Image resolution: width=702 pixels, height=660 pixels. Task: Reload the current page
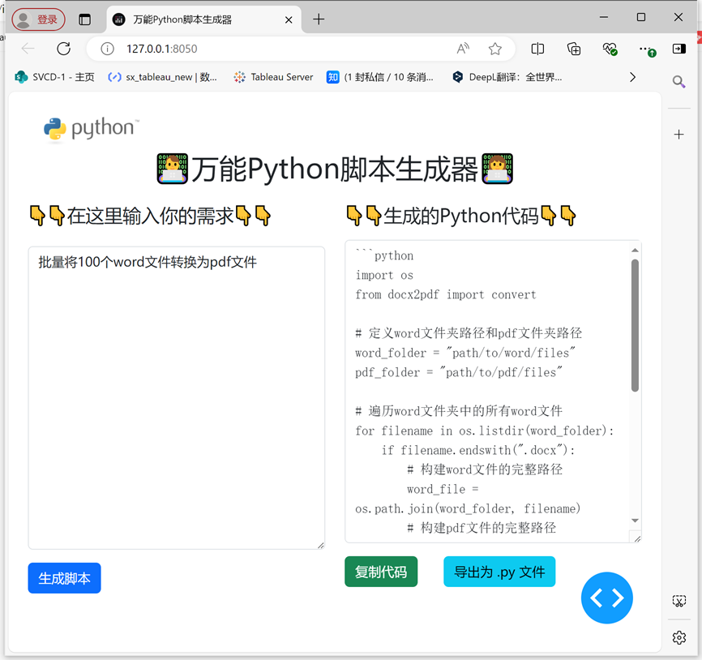pos(63,49)
